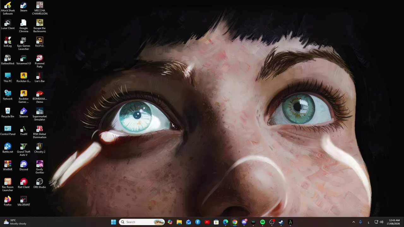Image resolution: width=404 pixels, height=227 pixels.
Task: Select the Google Chrome desktop shortcut
Action: [24, 26]
